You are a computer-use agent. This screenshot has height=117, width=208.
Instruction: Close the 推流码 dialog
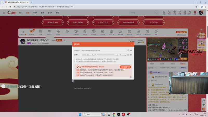coord(132,44)
